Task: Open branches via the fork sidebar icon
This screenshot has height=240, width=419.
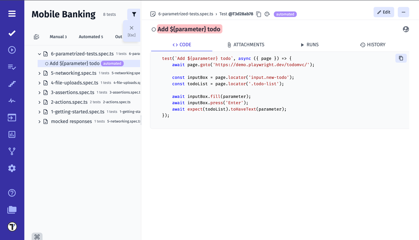Action: (12, 151)
